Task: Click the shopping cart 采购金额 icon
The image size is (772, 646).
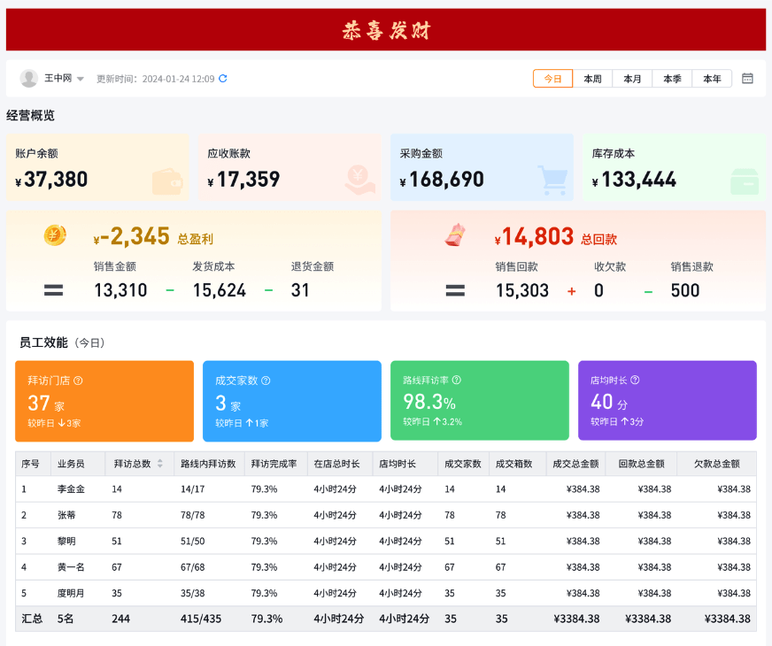Action: tap(552, 180)
